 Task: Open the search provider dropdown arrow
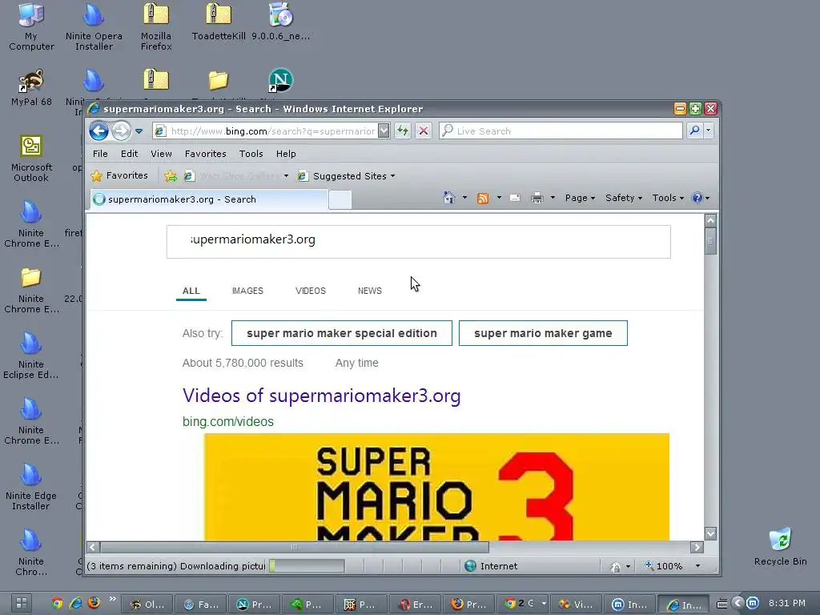pos(708,131)
